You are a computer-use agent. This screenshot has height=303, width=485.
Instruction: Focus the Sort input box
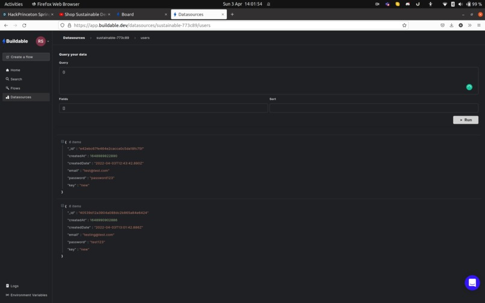pos(374,108)
